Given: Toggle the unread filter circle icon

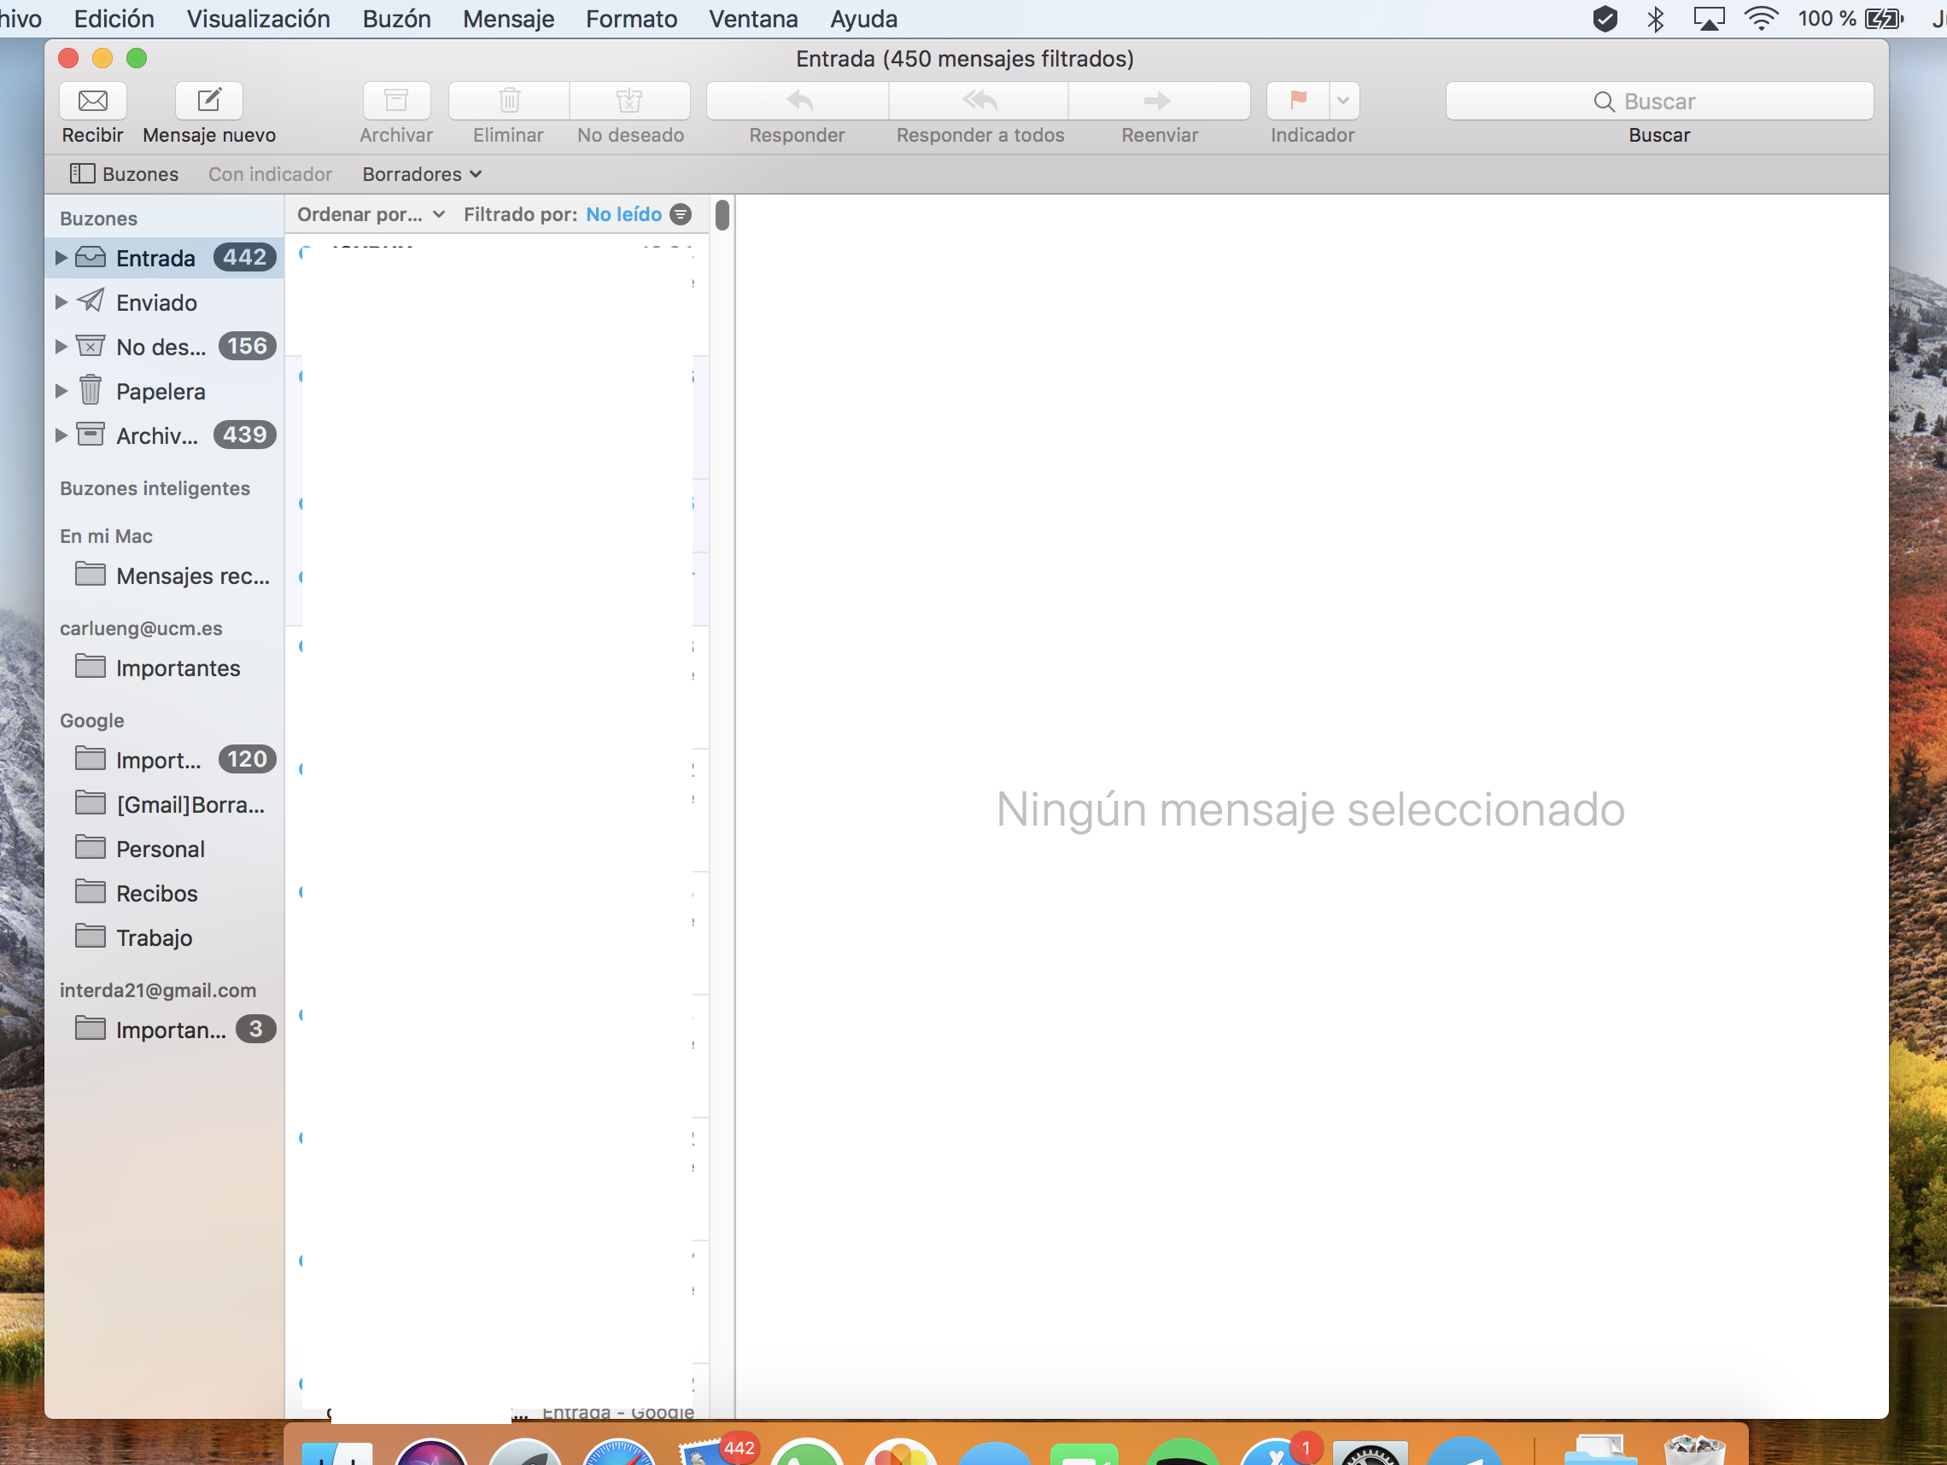Looking at the screenshot, I should pyautogui.click(x=681, y=214).
